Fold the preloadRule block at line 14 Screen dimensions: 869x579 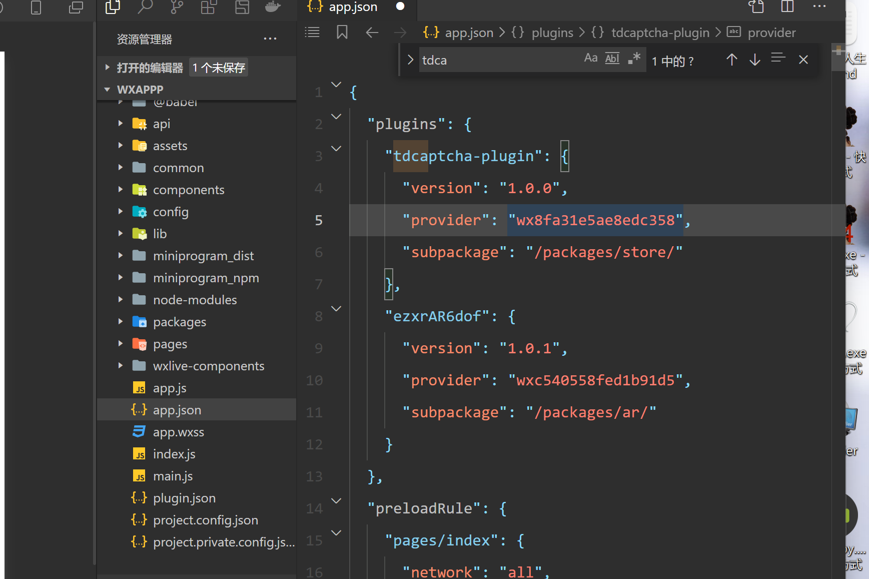[x=336, y=500]
